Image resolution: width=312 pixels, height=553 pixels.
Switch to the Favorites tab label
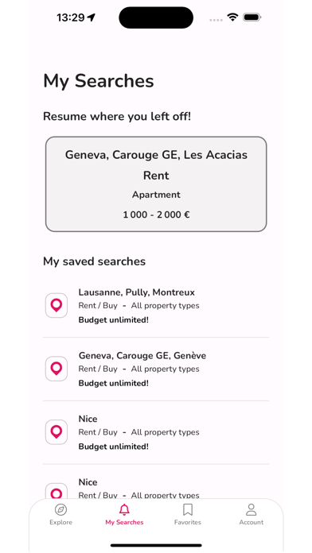click(x=188, y=522)
